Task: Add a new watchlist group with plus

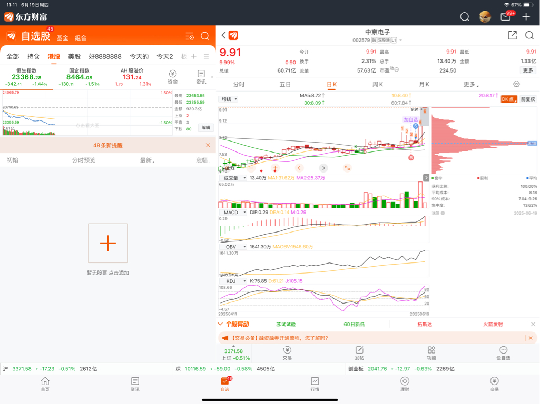Action: [x=194, y=56]
